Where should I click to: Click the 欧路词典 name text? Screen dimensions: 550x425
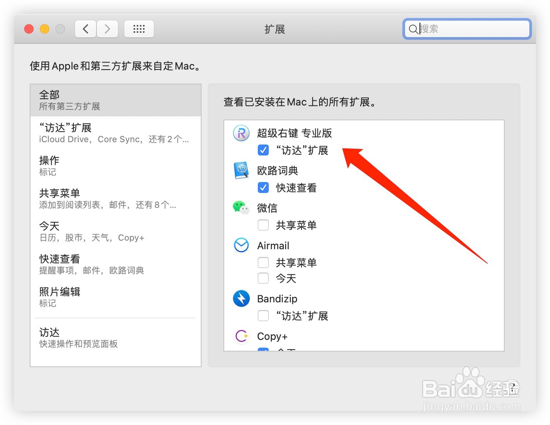coord(278,171)
